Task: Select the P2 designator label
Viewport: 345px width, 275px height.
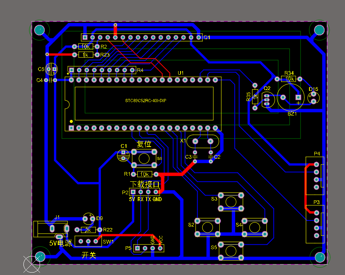Action: click(125, 193)
